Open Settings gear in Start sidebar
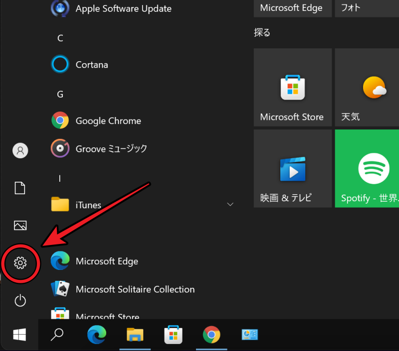Screen dimensions: 399x351 point(20,262)
